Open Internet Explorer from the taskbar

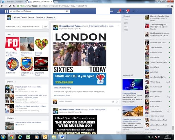click(x=20, y=137)
